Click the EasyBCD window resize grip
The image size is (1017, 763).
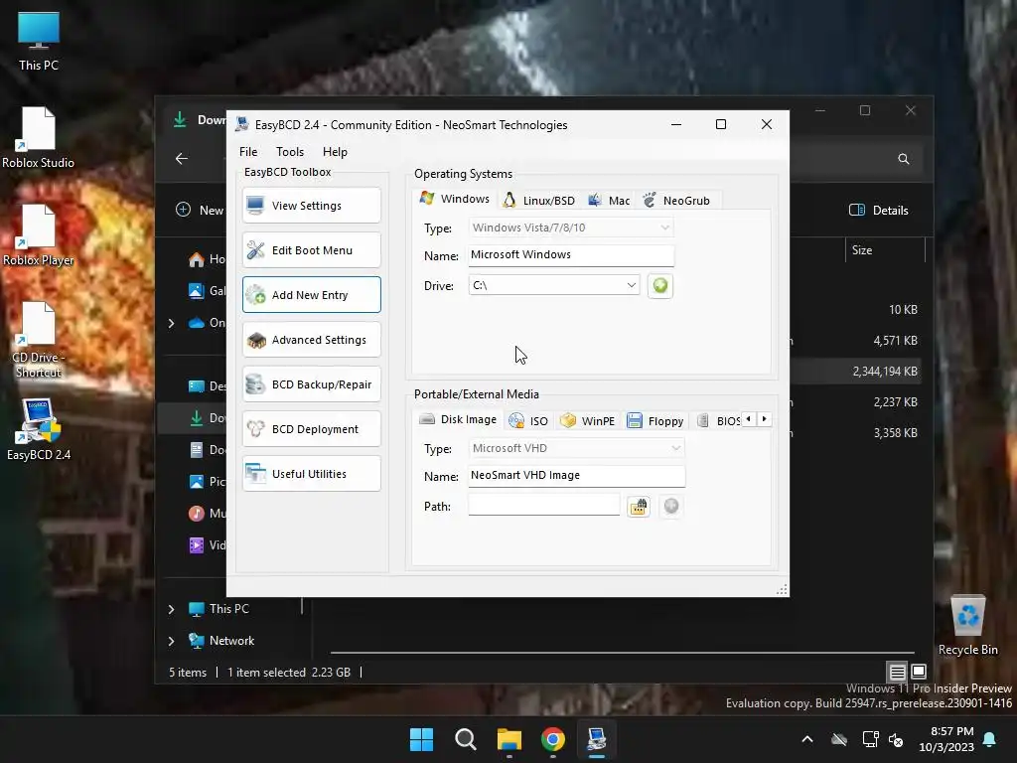tap(783, 589)
